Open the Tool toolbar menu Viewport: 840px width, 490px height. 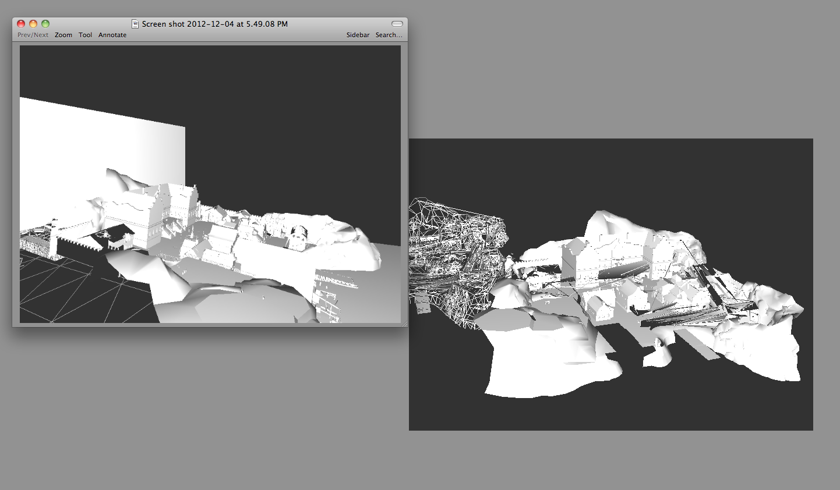click(85, 35)
